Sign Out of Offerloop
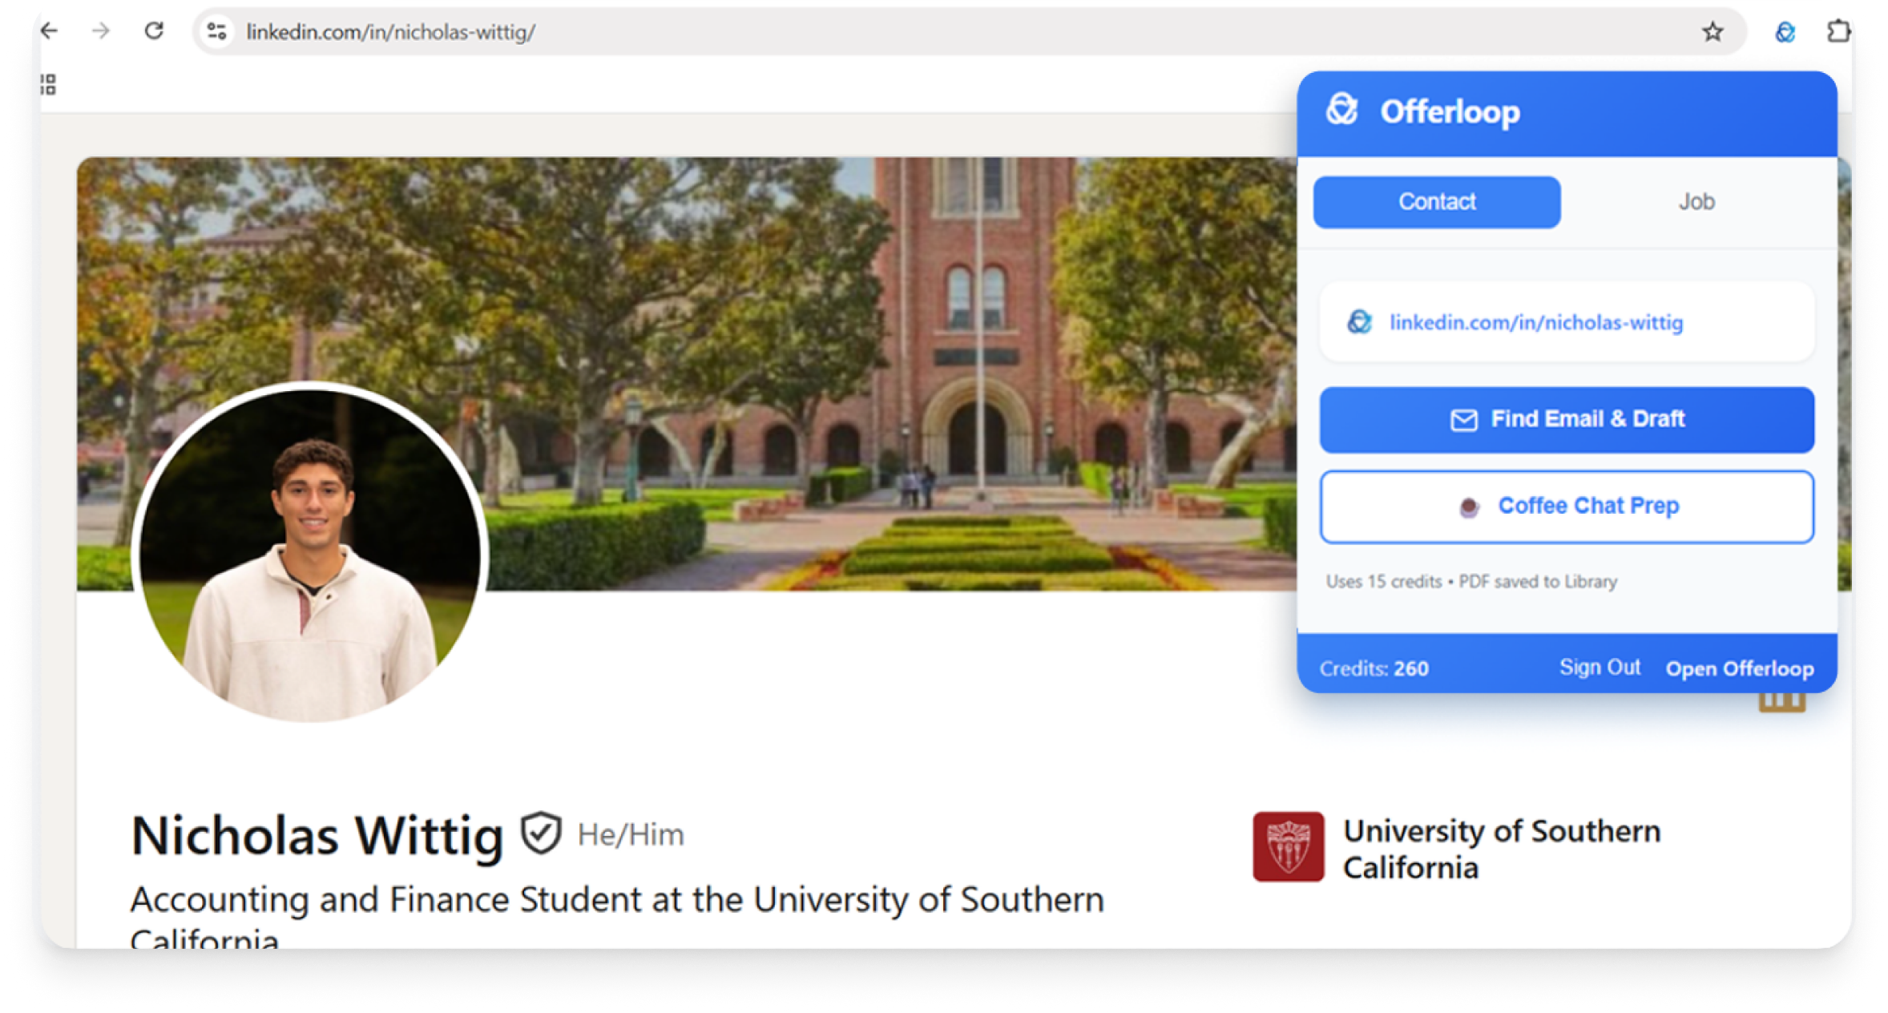 1600,667
